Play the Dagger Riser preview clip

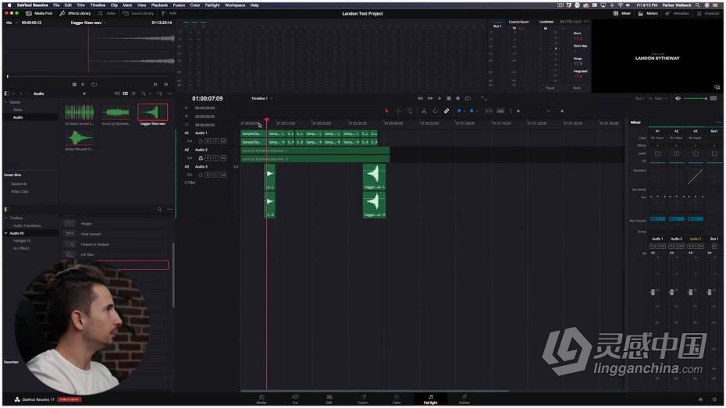pos(83,84)
